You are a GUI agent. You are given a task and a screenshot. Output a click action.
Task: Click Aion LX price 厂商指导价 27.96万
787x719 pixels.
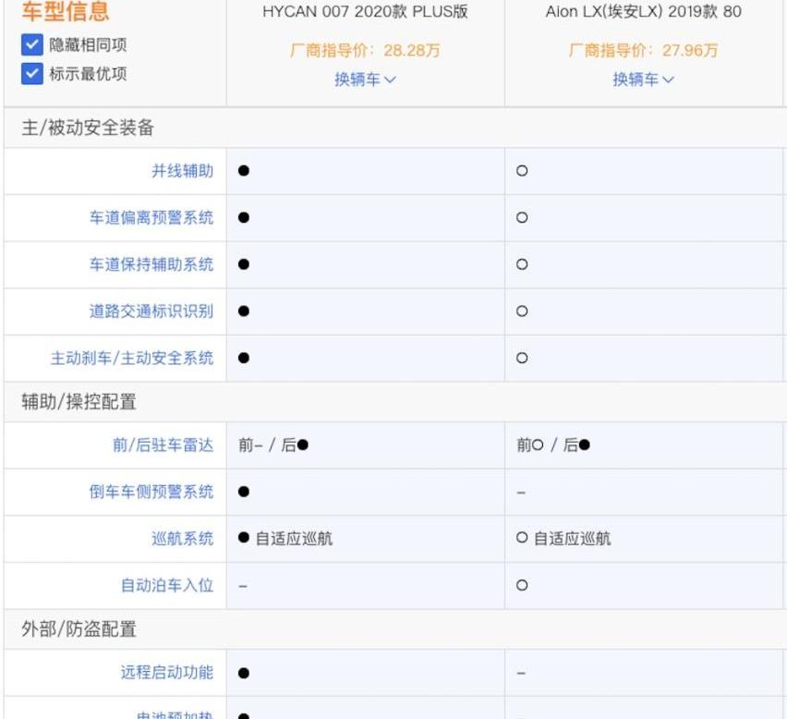pos(644,50)
